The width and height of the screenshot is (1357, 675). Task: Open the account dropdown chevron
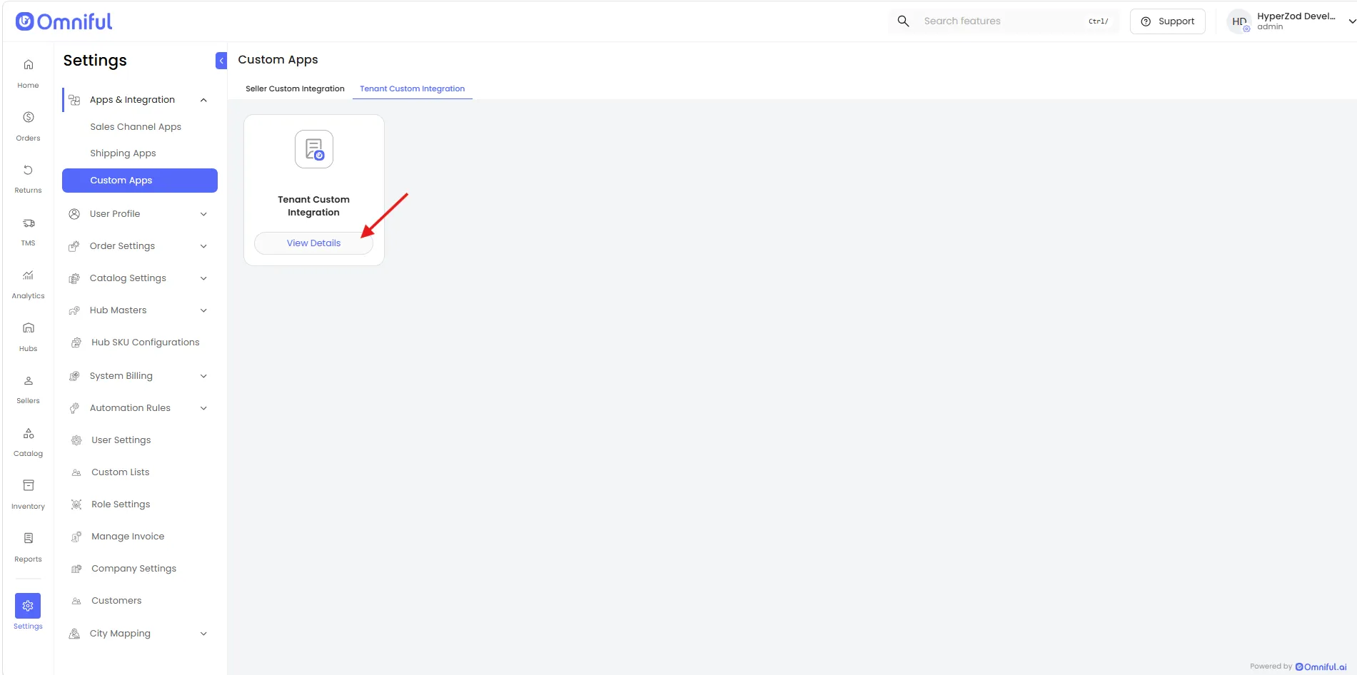pos(1351,21)
